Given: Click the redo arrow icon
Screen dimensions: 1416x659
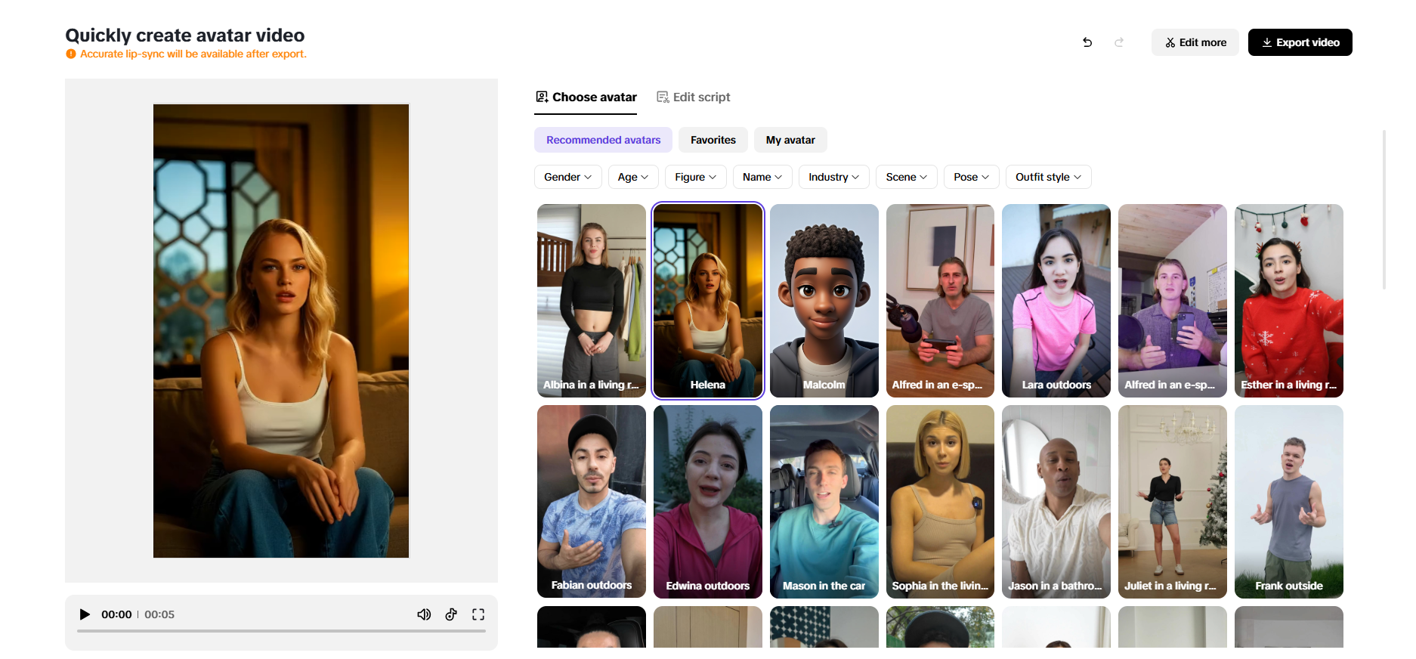Looking at the screenshot, I should click(1119, 42).
